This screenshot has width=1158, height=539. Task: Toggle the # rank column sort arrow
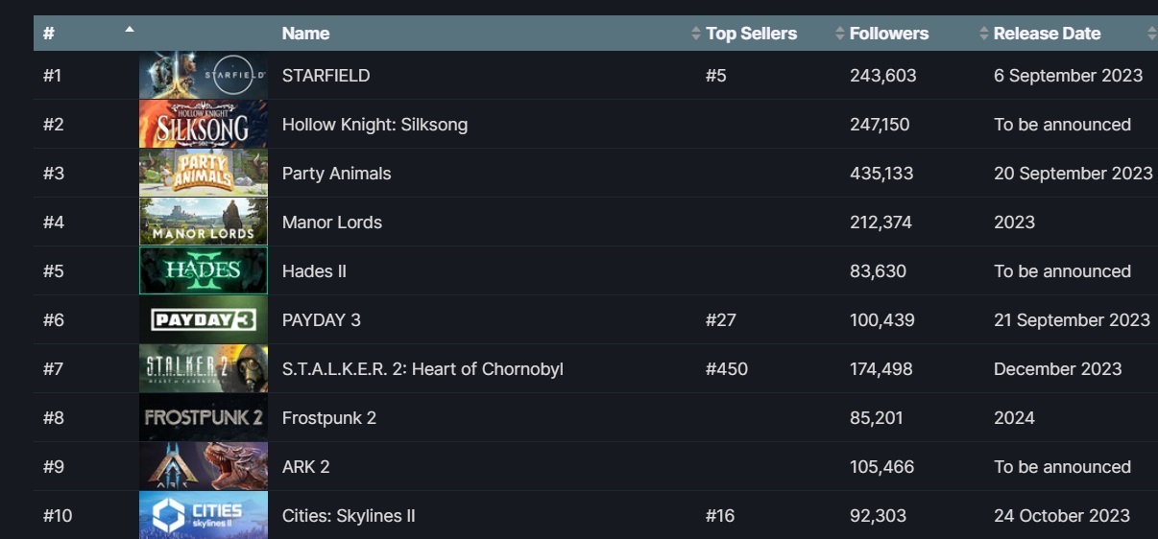130,30
